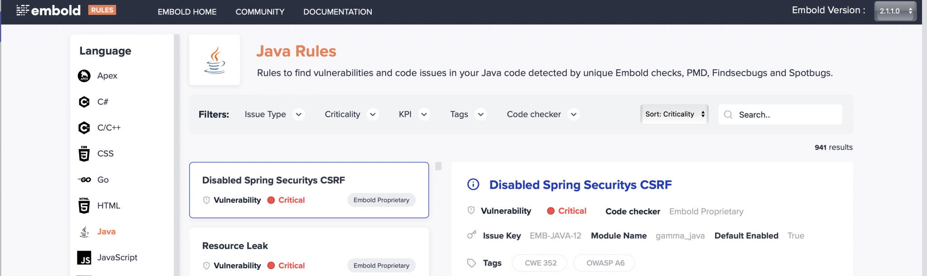Open the Embold Version 2.1.1.0 selector
The width and height of the screenshot is (927, 276).
pos(894,11)
